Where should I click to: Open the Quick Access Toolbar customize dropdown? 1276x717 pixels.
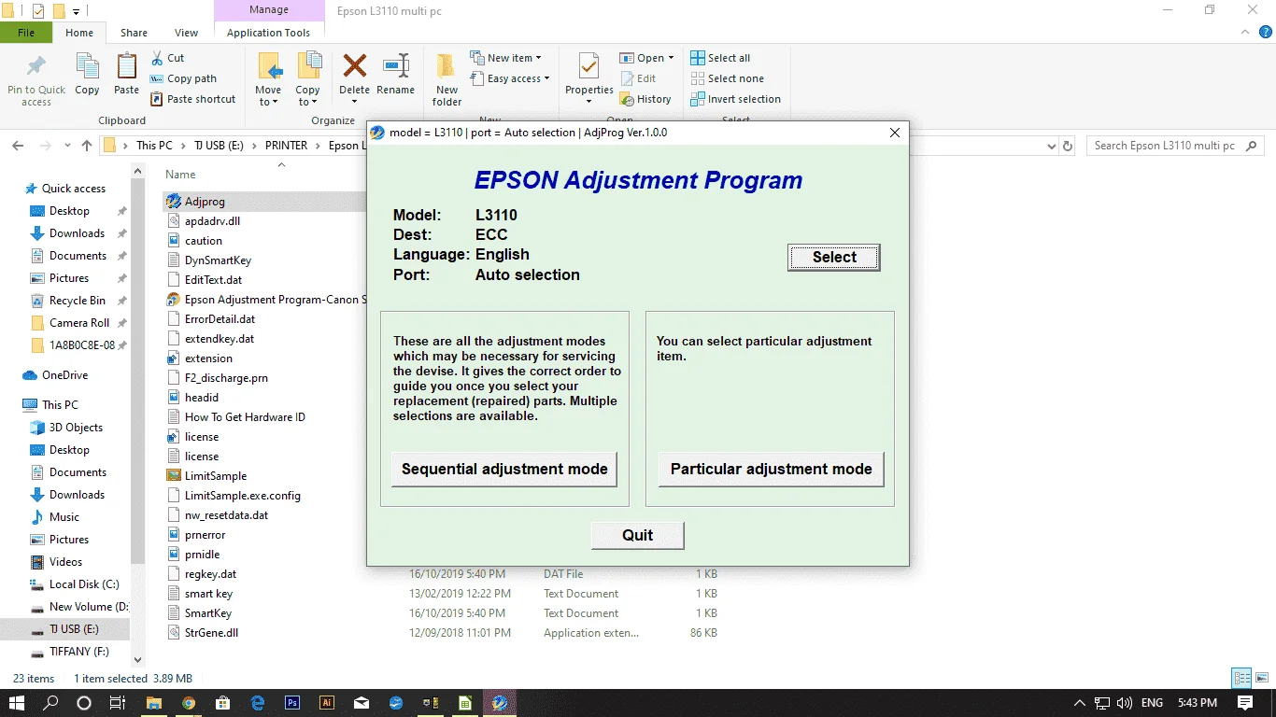(76, 11)
